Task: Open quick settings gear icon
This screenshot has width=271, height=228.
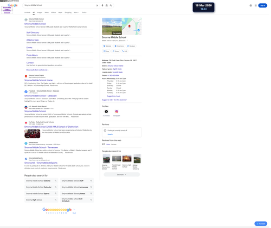Action: (251, 5)
